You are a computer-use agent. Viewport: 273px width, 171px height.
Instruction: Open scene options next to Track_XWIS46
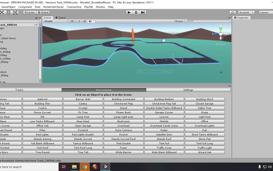36,25
